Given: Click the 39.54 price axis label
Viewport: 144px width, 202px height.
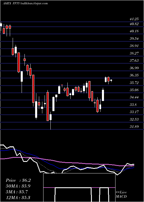Looking at the screenshot, I should coord(134,38).
